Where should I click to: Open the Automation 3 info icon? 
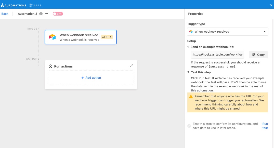[x=41, y=14]
